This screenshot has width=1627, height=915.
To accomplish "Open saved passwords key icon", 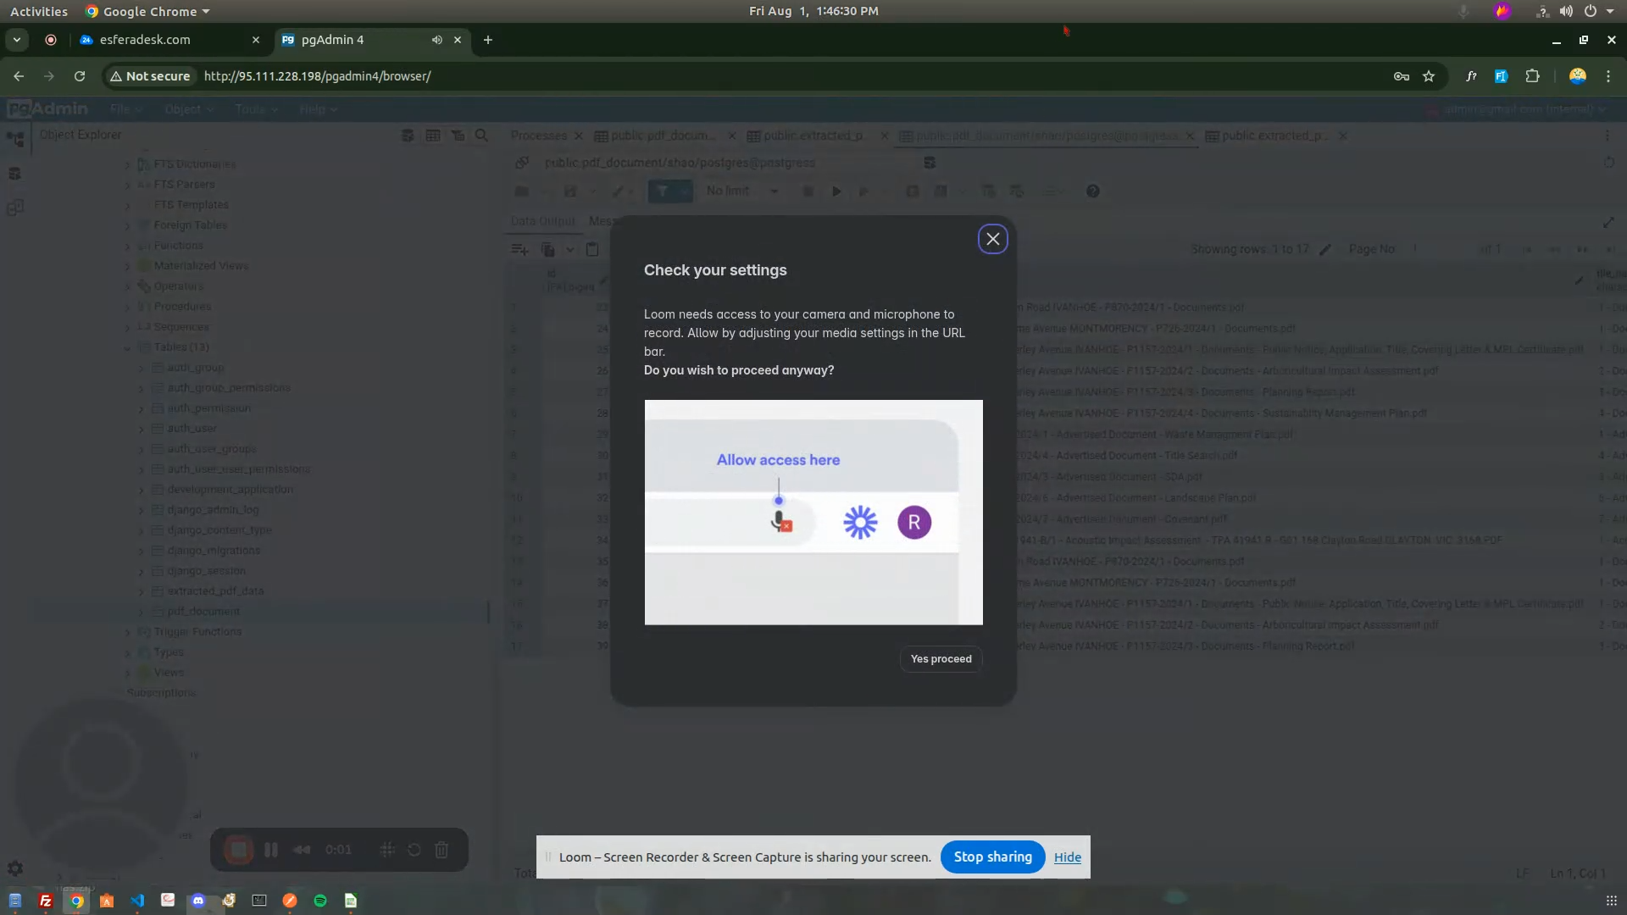I will [1401, 76].
